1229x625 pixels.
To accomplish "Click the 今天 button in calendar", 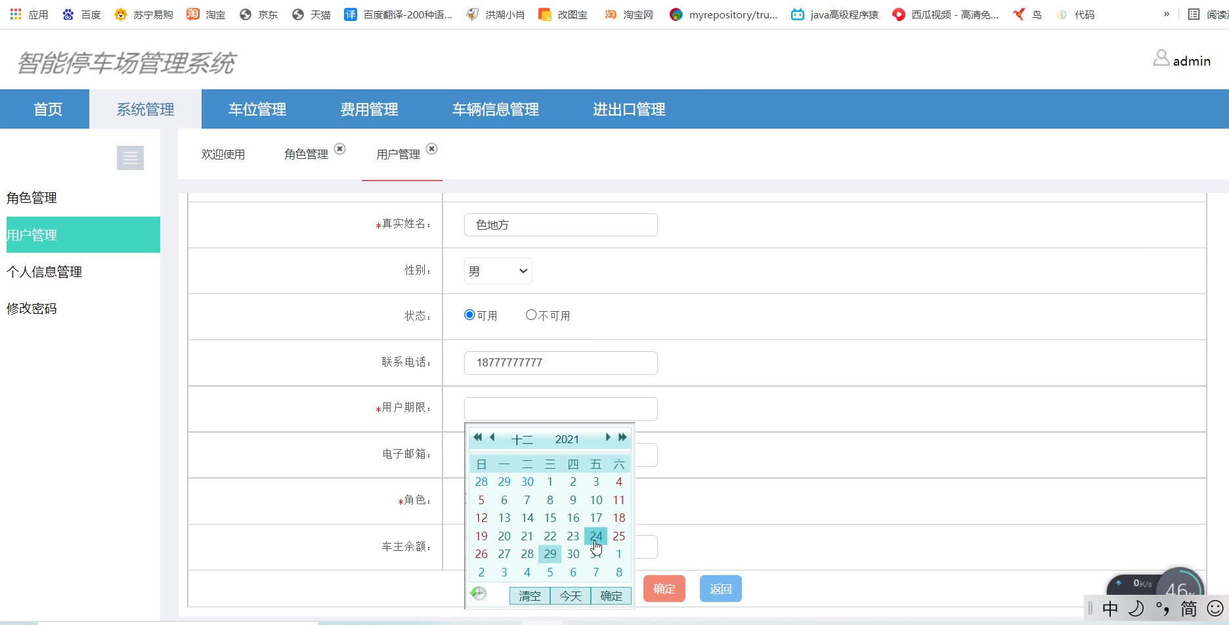I will [570, 596].
